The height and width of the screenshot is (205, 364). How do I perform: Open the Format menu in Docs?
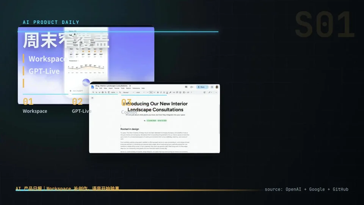(x=117, y=88)
